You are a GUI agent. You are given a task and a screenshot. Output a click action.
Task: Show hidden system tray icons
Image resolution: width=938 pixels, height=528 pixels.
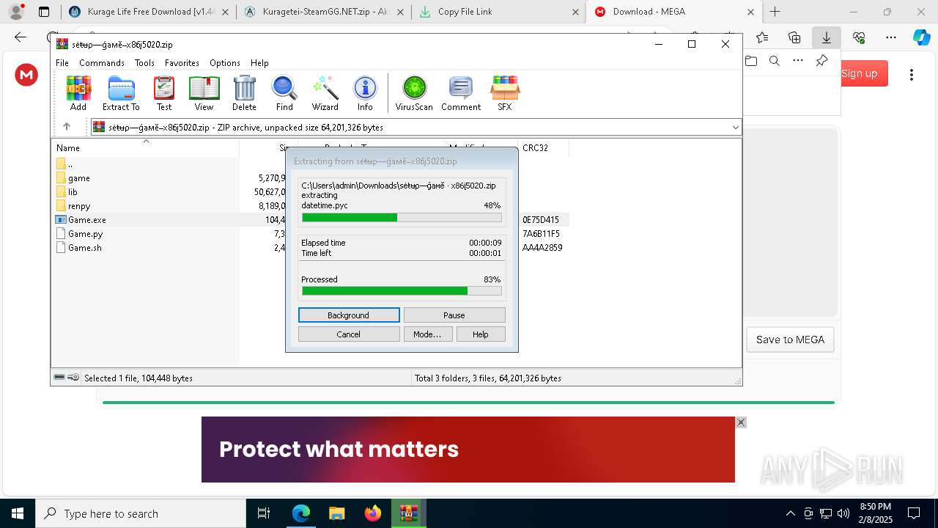click(790, 513)
